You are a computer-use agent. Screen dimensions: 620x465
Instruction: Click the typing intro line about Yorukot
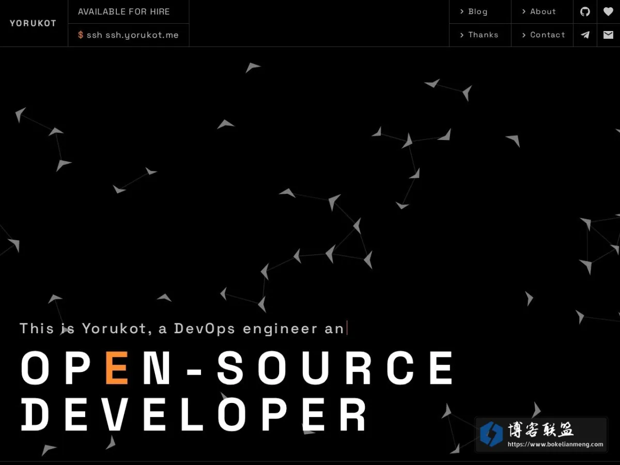click(182, 328)
